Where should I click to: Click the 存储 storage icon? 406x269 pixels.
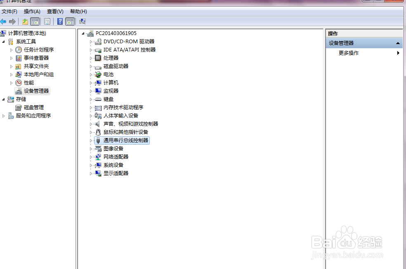tap(11, 99)
